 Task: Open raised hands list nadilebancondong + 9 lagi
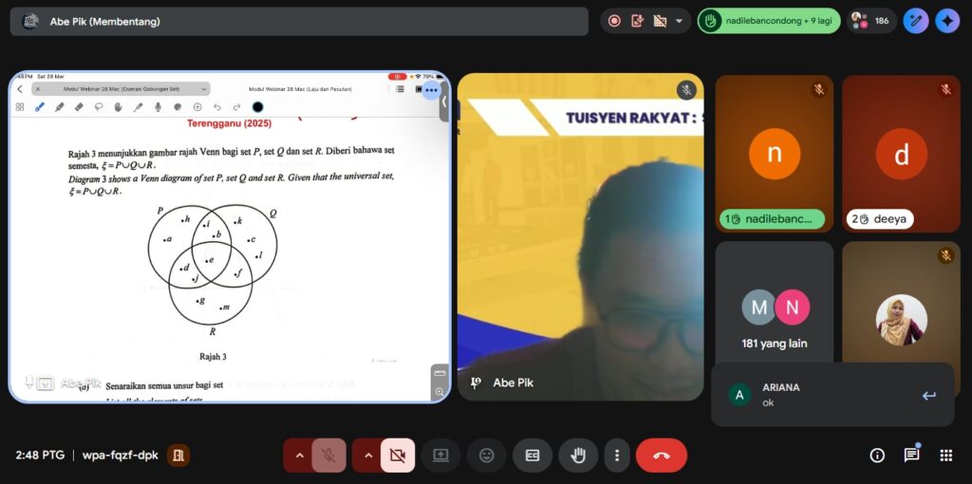click(x=769, y=21)
